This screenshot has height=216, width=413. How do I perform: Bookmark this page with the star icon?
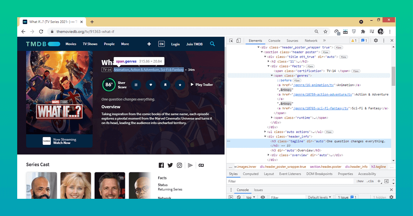pyautogui.click(x=325, y=31)
